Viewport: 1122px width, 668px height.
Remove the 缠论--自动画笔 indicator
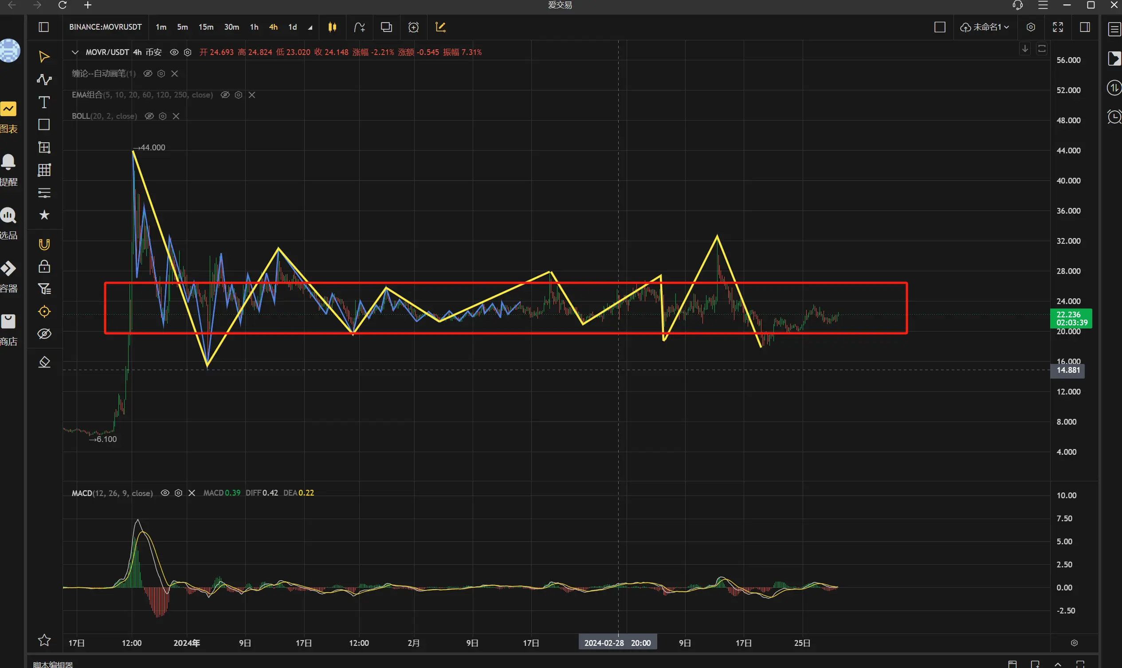pos(175,74)
